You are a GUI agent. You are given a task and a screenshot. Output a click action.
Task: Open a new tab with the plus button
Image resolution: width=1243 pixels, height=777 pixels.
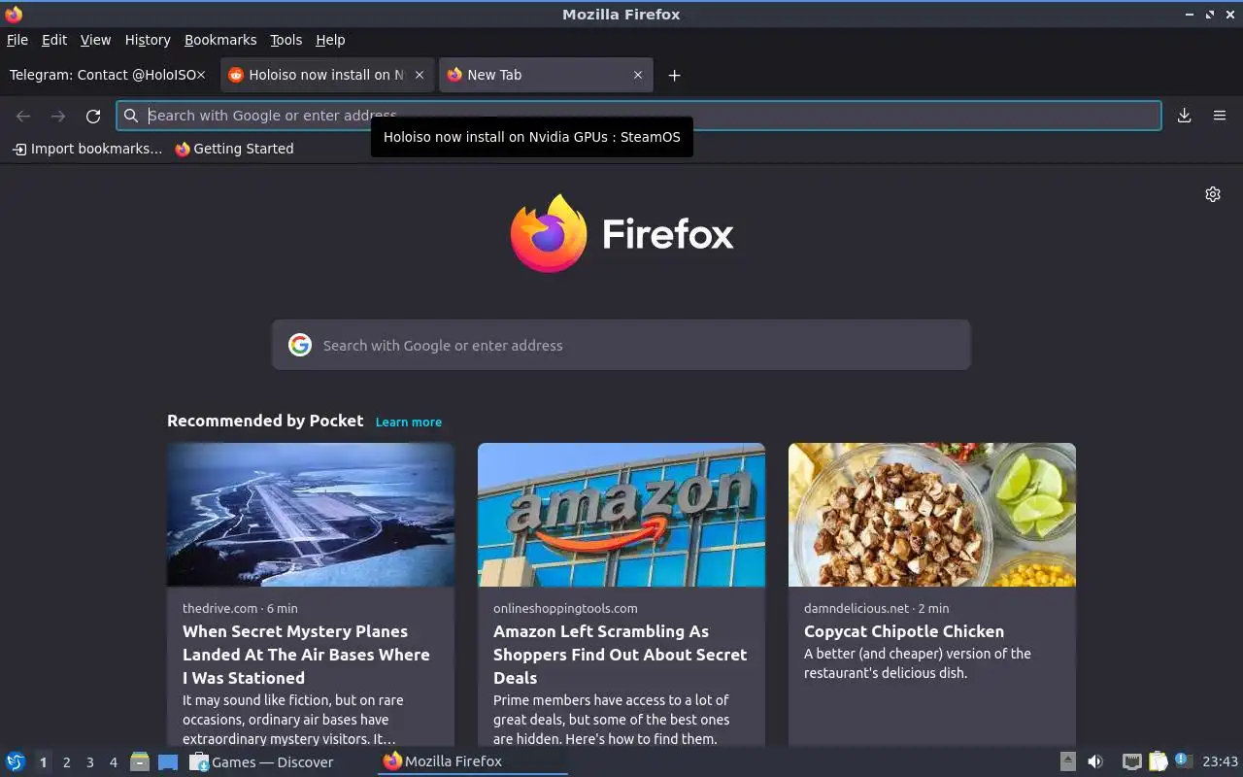pos(674,75)
